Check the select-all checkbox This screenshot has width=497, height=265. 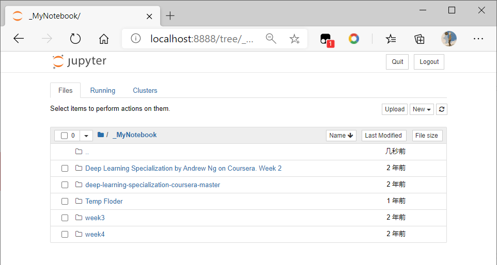pyautogui.click(x=65, y=136)
